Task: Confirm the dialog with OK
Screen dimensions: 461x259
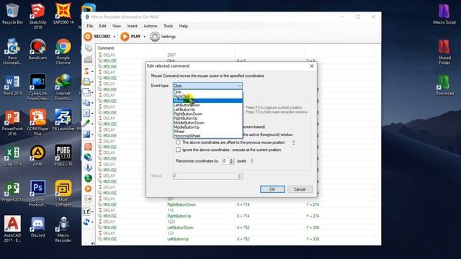Action: pos(272,189)
